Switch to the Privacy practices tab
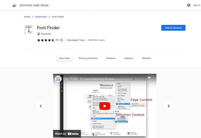This screenshot has height=138, width=201. (88, 58)
